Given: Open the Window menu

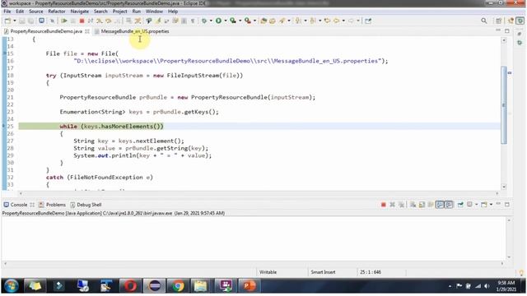Looking at the screenshot, I should point(154,12).
